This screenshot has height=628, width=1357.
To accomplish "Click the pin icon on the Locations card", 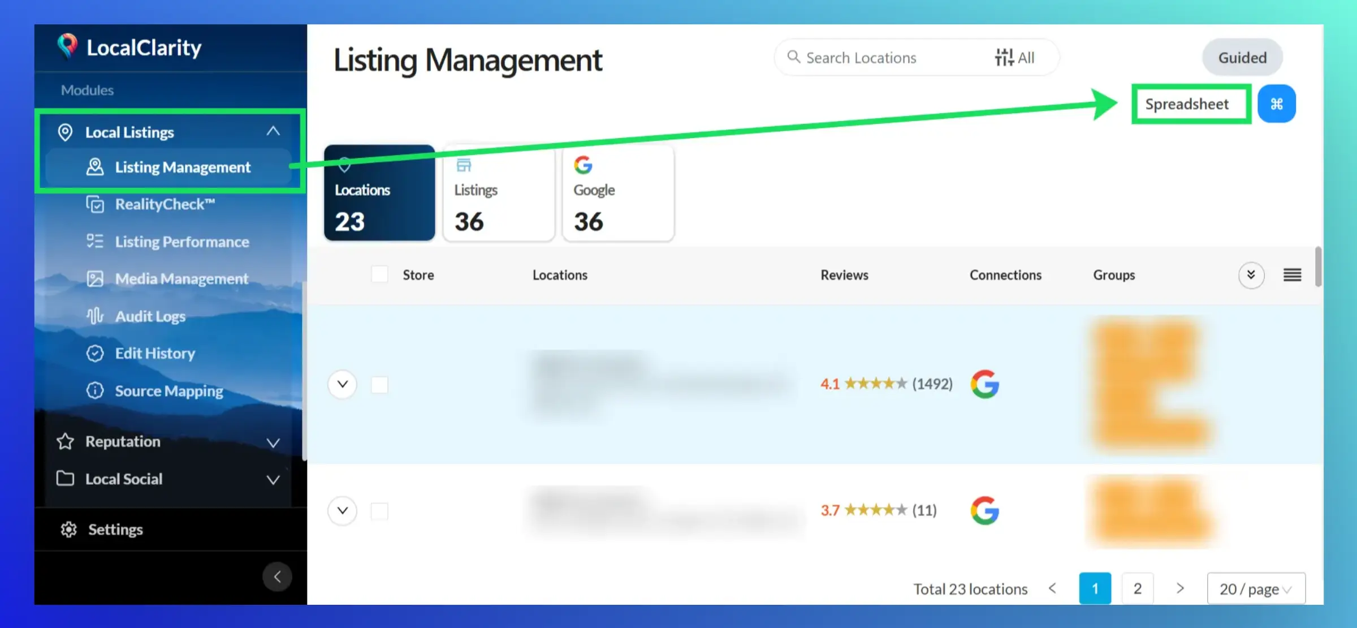I will [344, 165].
